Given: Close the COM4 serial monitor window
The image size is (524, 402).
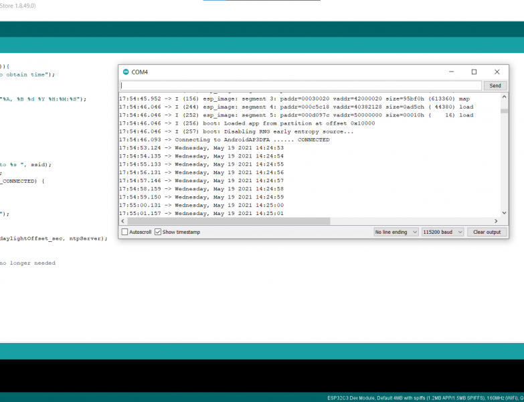Looking at the screenshot, I should (497, 72).
